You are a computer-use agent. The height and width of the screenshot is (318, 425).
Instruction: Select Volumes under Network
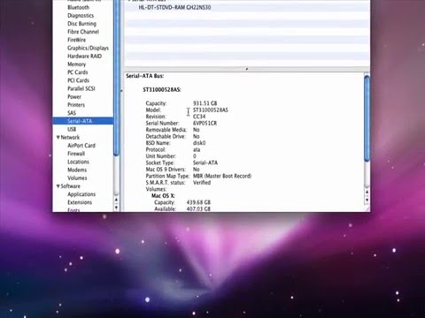(x=77, y=178)
